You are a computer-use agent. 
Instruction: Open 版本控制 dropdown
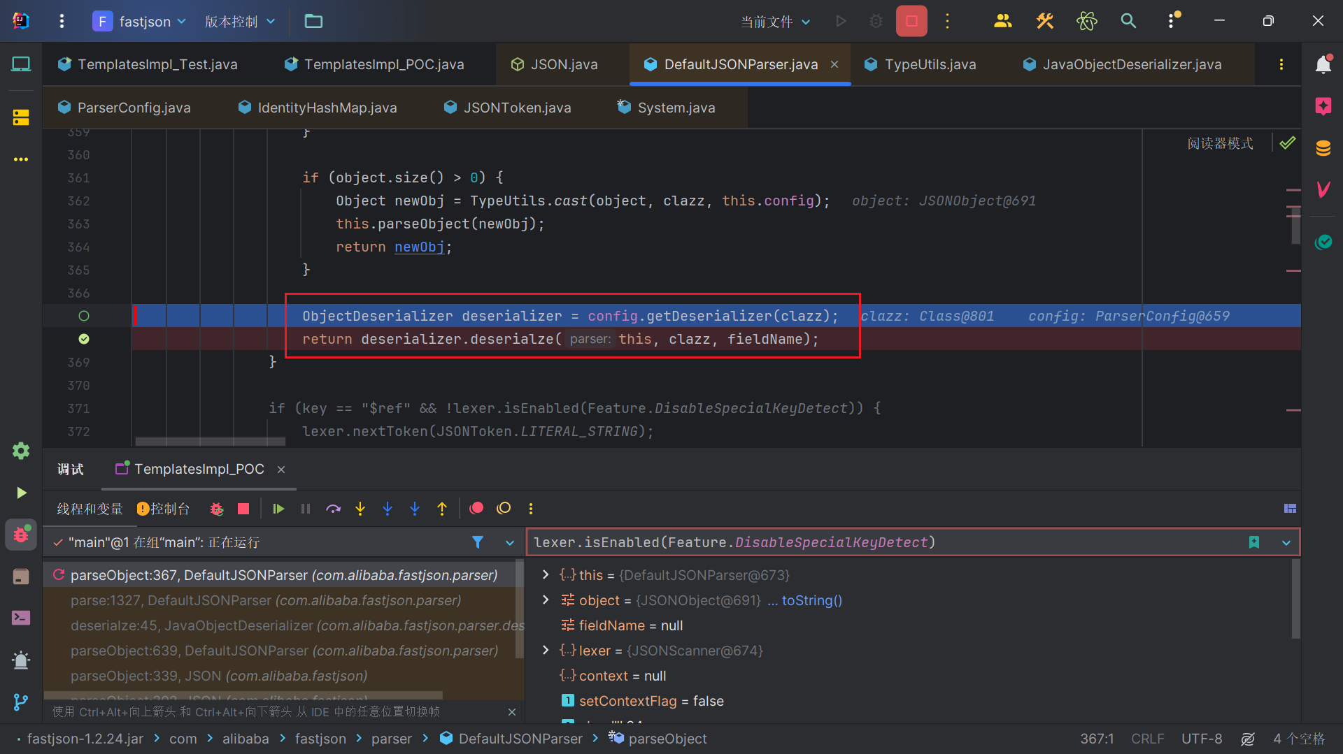240,21
